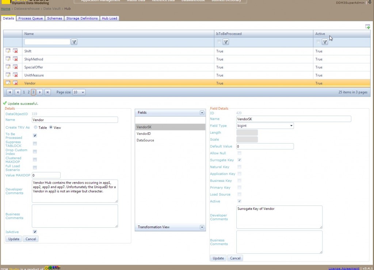
Task: Click Update button in Details panel
Action: click(x=14, y=239)
